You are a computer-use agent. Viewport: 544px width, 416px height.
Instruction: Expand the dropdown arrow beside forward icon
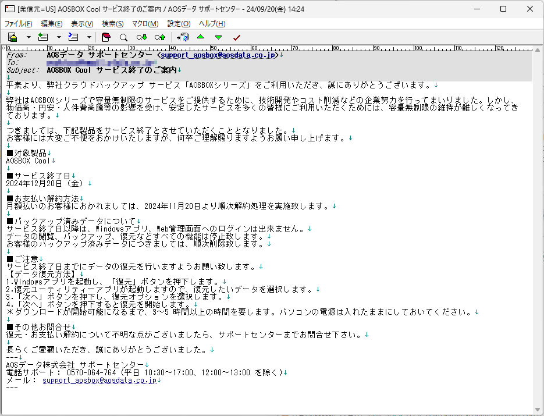[89, 37]
